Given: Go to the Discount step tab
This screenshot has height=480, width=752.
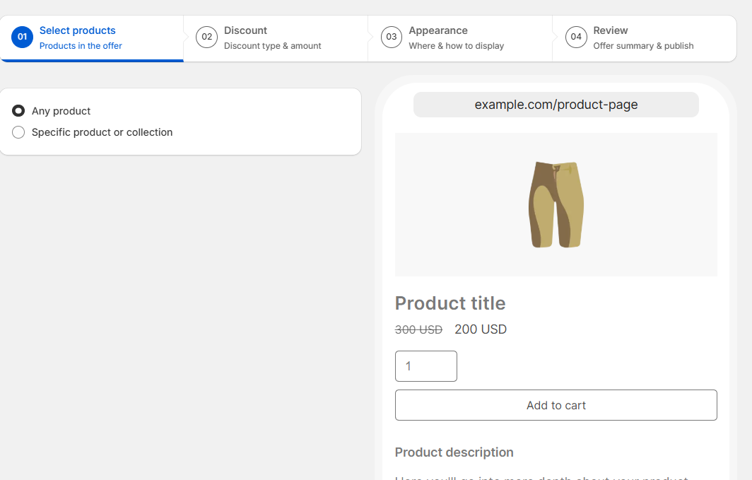Looking at the screenshot, I should tap(276, 38).
